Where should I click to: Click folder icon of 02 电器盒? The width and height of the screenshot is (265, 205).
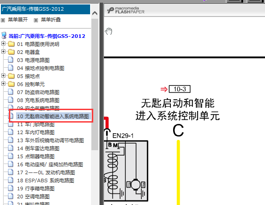(x=11, y=52)
